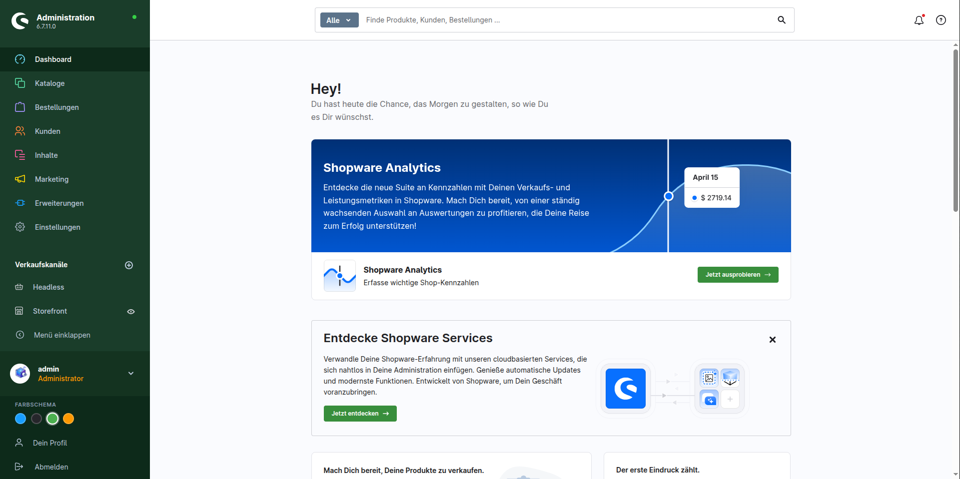Viewport: 960px width, 479px height.
Task: Click the Erweiterungen plug icon
Action: click(x=20, y=203)
